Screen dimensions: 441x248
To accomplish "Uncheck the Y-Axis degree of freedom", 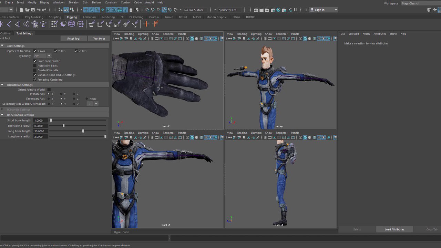I will click(x=55, y=51).
